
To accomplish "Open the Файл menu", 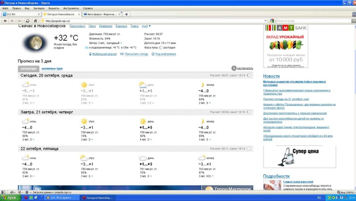I will pos(5,8).
